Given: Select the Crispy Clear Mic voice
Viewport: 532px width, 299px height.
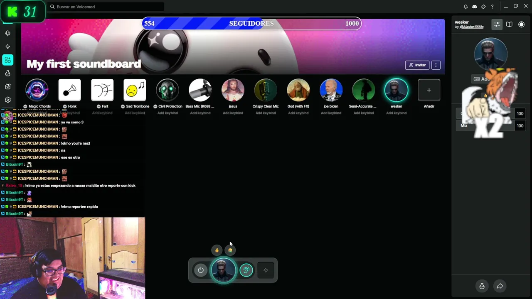Looking at the screenshot, I should point(266,90).
